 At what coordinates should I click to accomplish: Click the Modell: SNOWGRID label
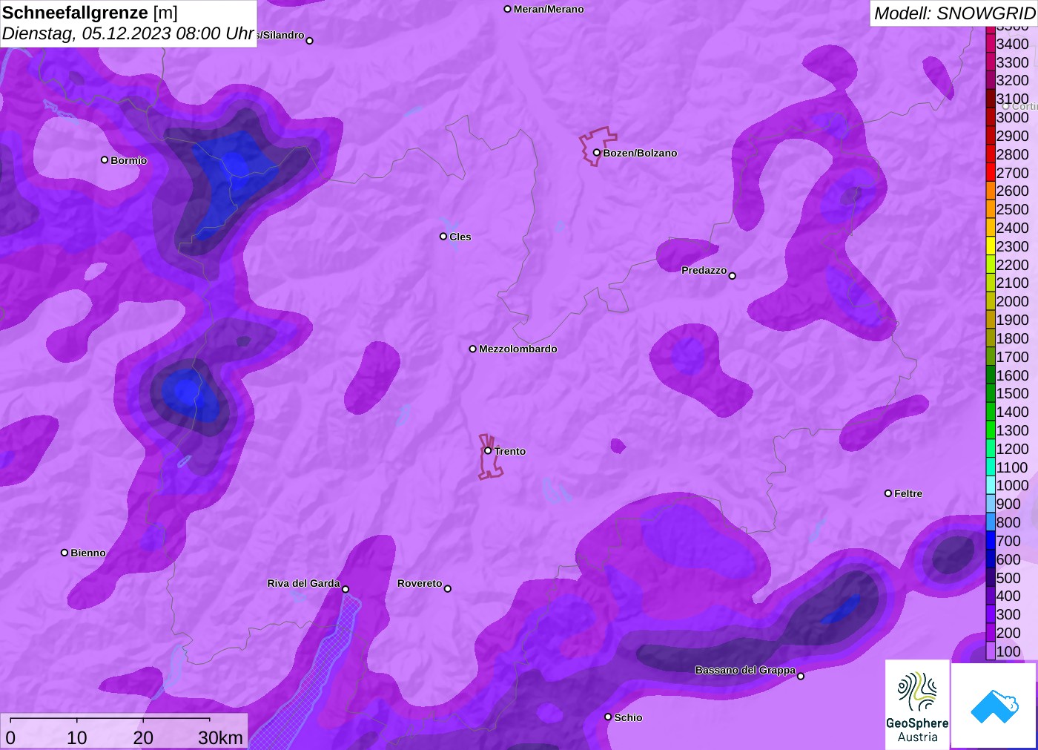(x=955, y=13)
